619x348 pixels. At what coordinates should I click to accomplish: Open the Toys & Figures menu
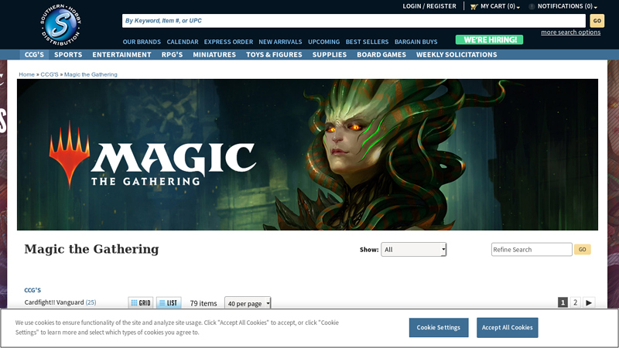point(274,54)
